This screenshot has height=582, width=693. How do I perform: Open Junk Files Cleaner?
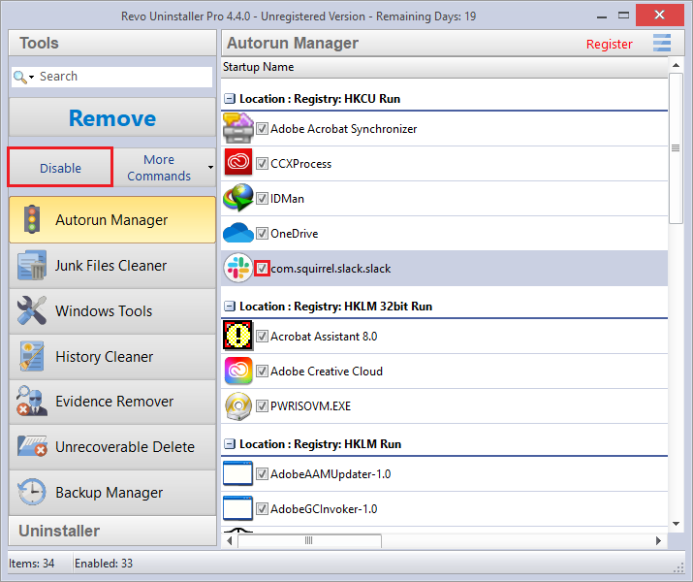112,266
